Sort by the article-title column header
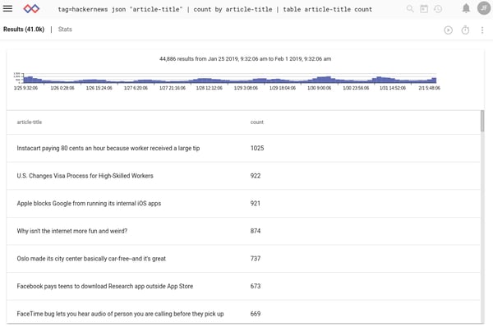Screen dimensions: 493x327 30,122
